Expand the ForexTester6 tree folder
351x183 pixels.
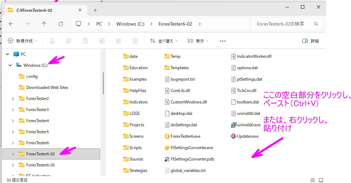pyautogui.click(x=13, y=143)
